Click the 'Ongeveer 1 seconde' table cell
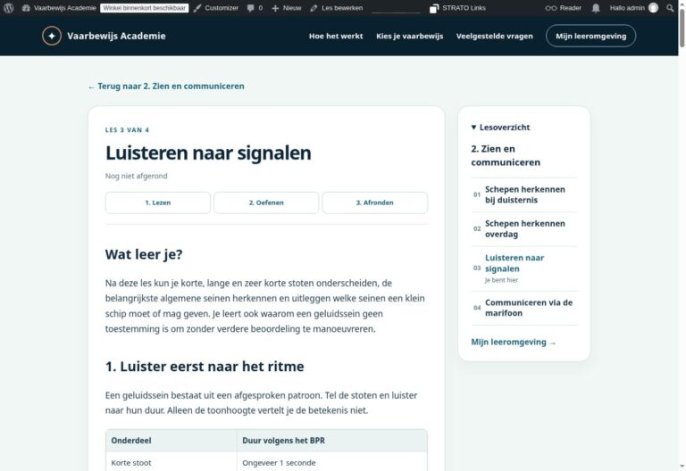This screenshot has height=471, width=686. (x=332, y=462)
